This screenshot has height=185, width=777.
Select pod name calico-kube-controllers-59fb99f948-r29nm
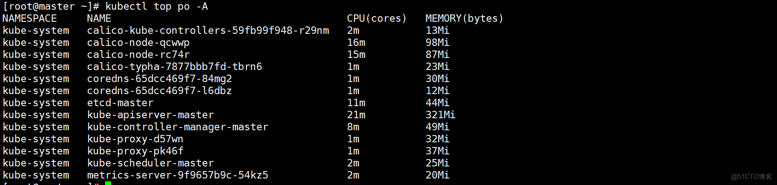tap(208, 31)
